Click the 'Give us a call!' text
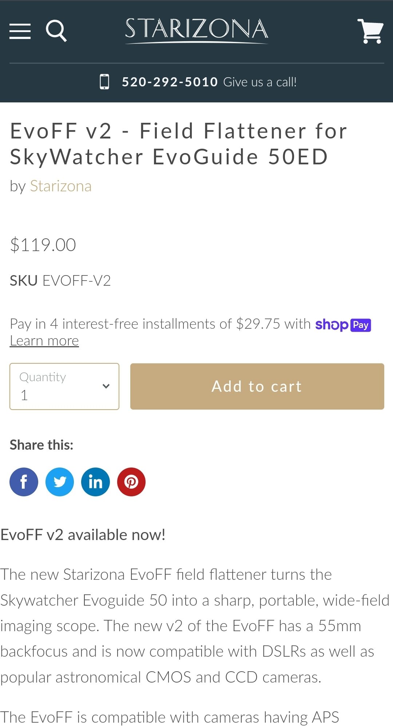The image size is (393, 727). click(260, 82)
